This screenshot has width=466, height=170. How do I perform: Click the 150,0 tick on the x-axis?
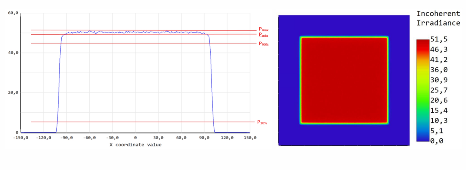coord(250,138)
